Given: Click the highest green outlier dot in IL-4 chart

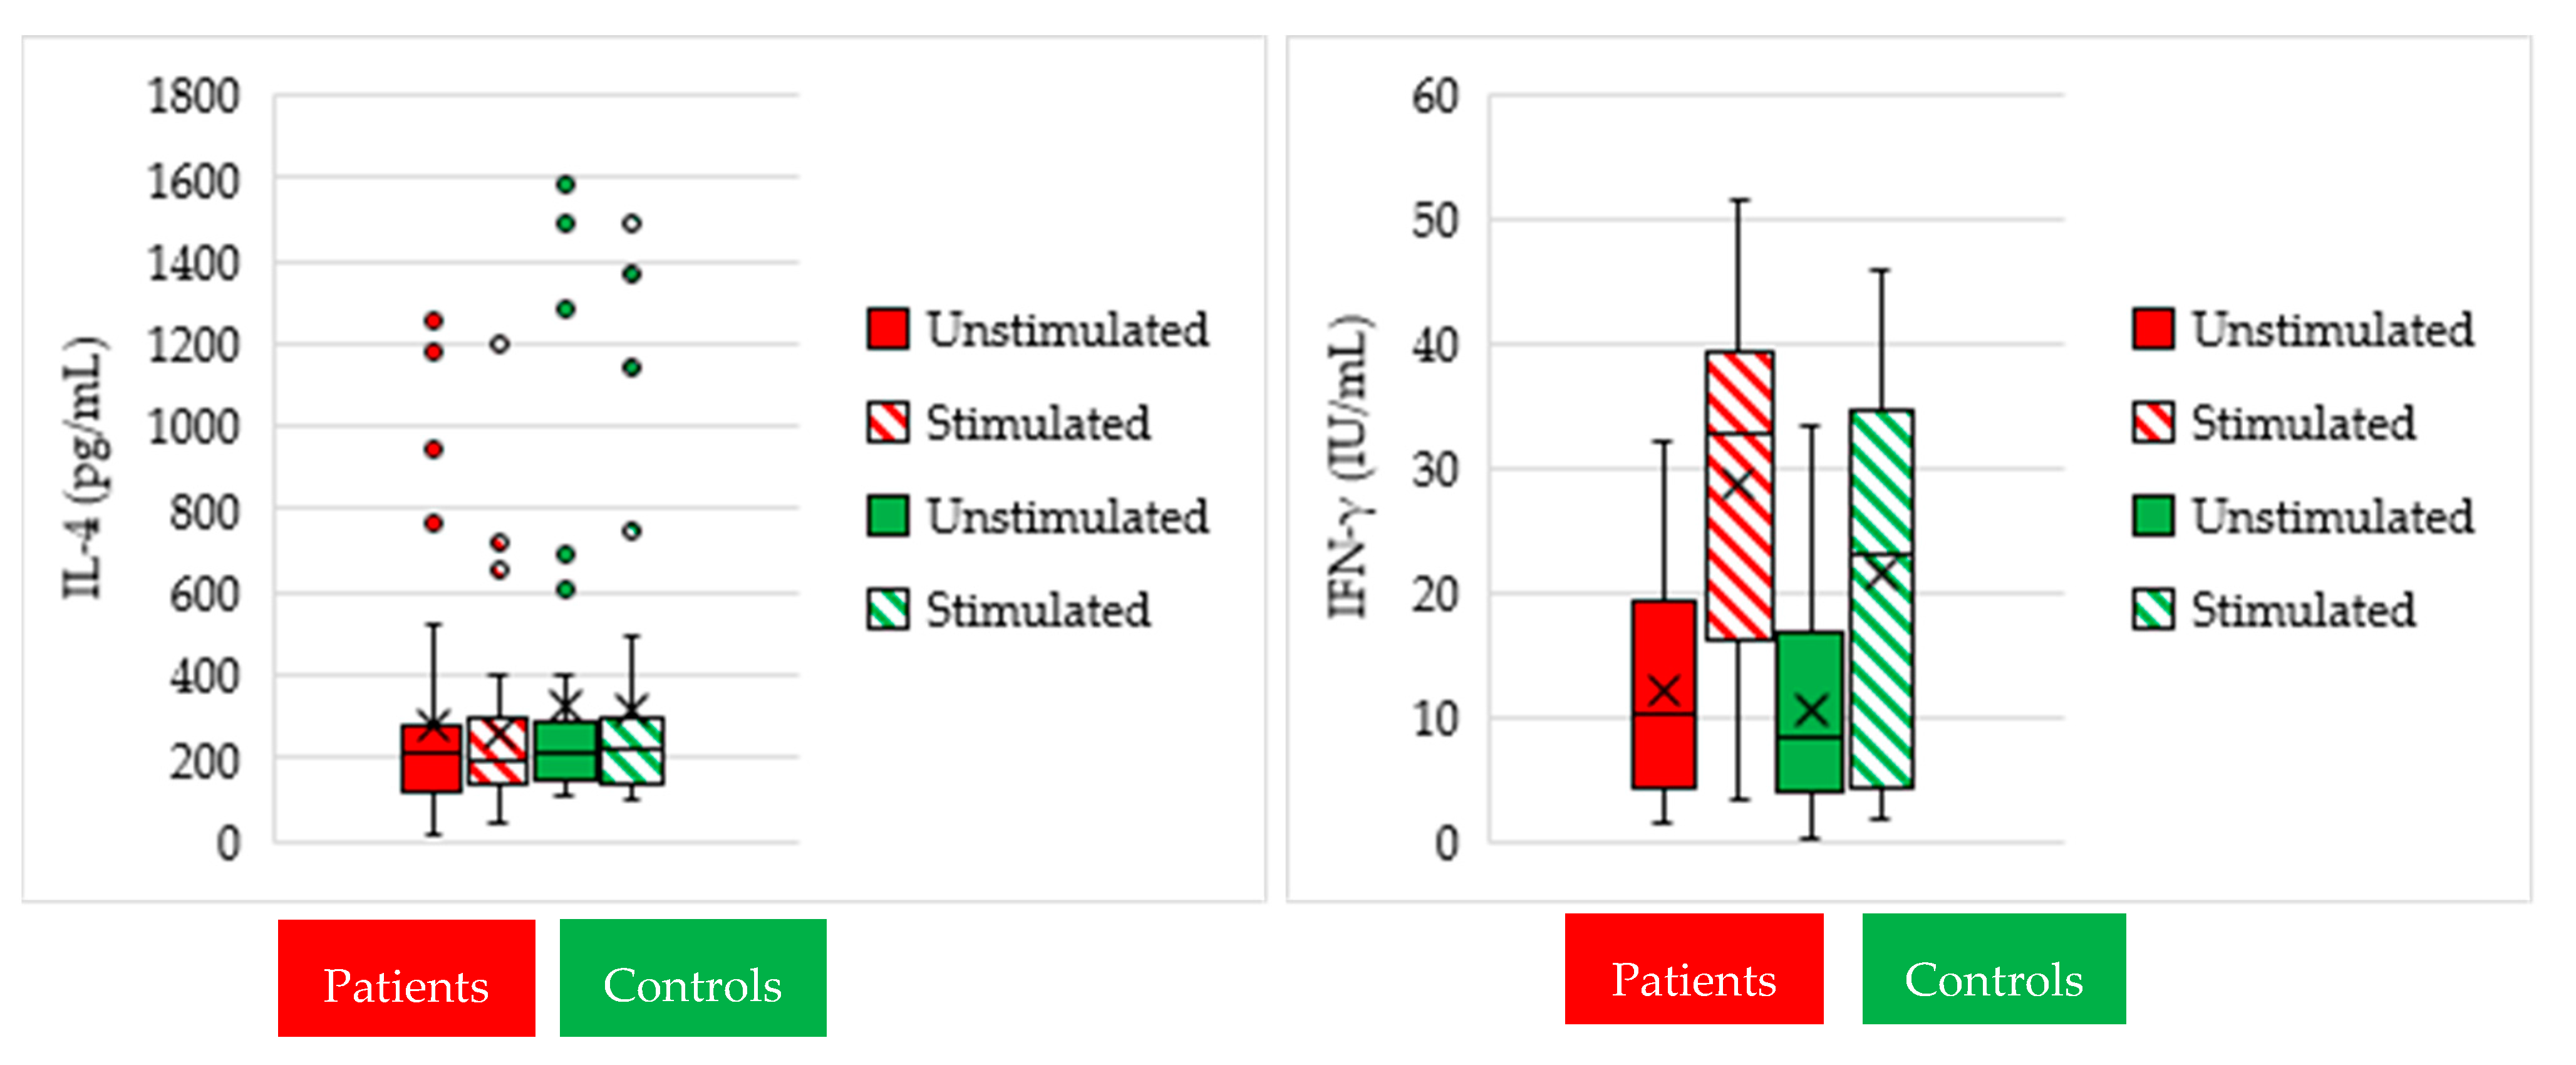Looking at the screenshot, I should [565, 184].
